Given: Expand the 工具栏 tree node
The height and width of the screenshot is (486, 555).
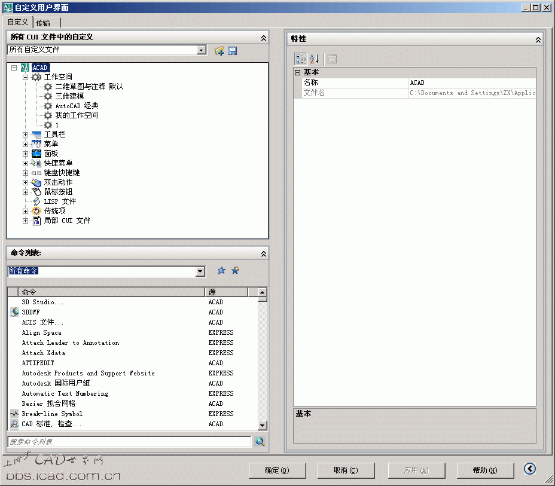Looking at the screenshot, I should point(26,135).
